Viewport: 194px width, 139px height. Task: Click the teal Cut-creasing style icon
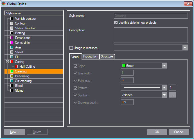point(12,81)
